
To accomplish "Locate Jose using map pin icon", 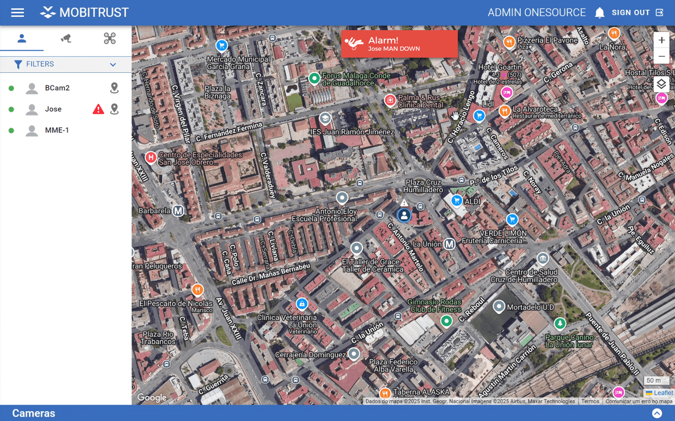I will click(x=114, y=109).
